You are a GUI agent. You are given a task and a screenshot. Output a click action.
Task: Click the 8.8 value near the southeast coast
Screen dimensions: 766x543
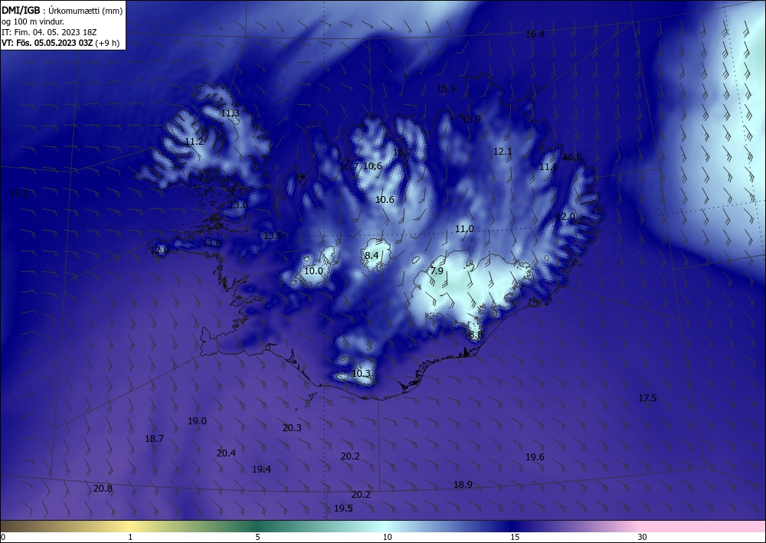click(476, 335)
